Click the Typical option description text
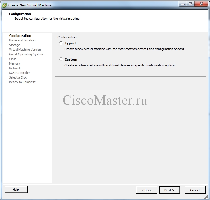 tap(125, 49)
